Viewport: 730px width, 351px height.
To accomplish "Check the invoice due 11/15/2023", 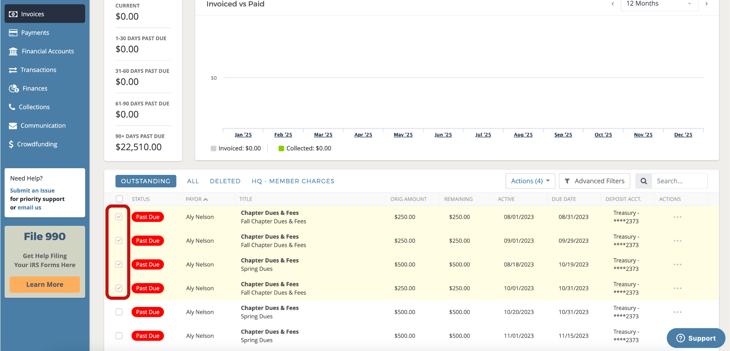I will (119, 336).
